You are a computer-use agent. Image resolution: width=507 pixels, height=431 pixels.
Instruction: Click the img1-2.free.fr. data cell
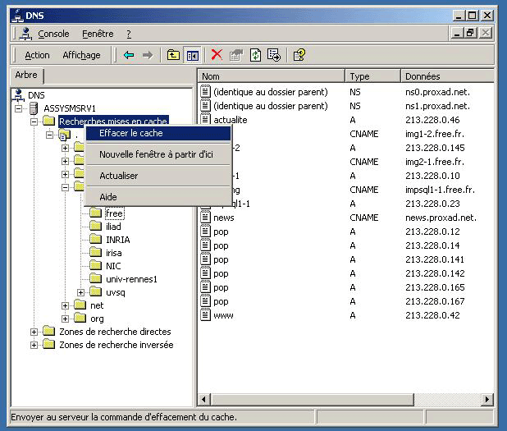click(435, 134)
